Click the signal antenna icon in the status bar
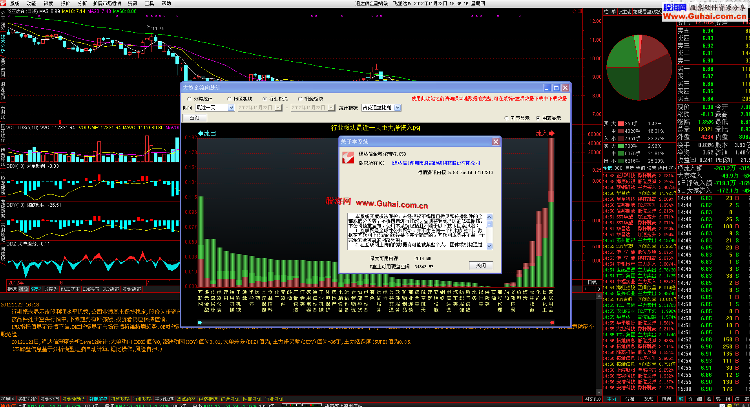The image size is (750, 407). click(x=736, y=405)
